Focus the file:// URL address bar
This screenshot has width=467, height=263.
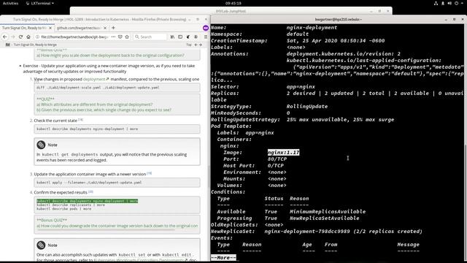[x=74, y=37]
